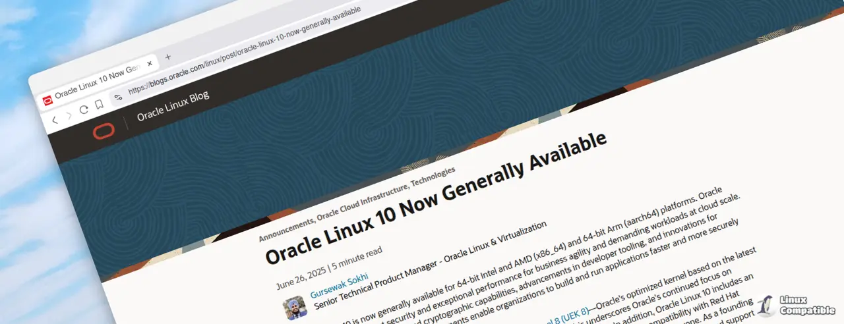Click the Oracle Linux 10 Now Generally Available headline
The image size is (844, 324).
point(435,198)
